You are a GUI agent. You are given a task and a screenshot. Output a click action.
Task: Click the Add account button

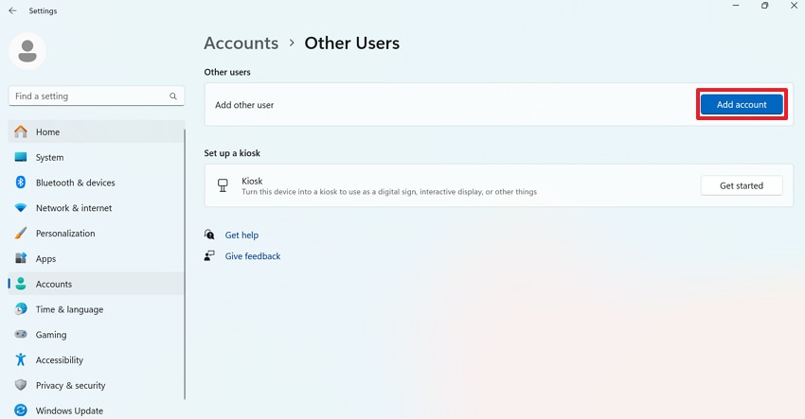point(742,104)
